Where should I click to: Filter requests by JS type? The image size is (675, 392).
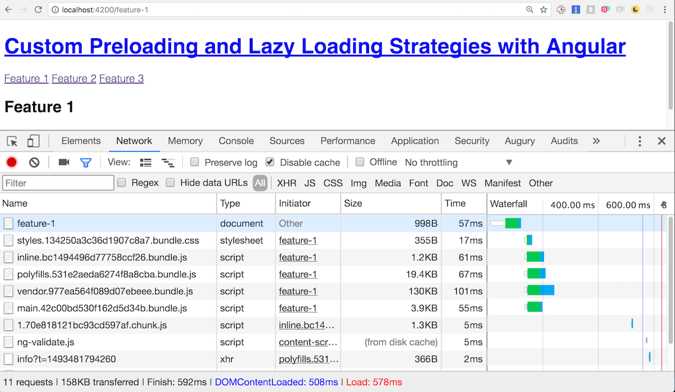point(310,183)
